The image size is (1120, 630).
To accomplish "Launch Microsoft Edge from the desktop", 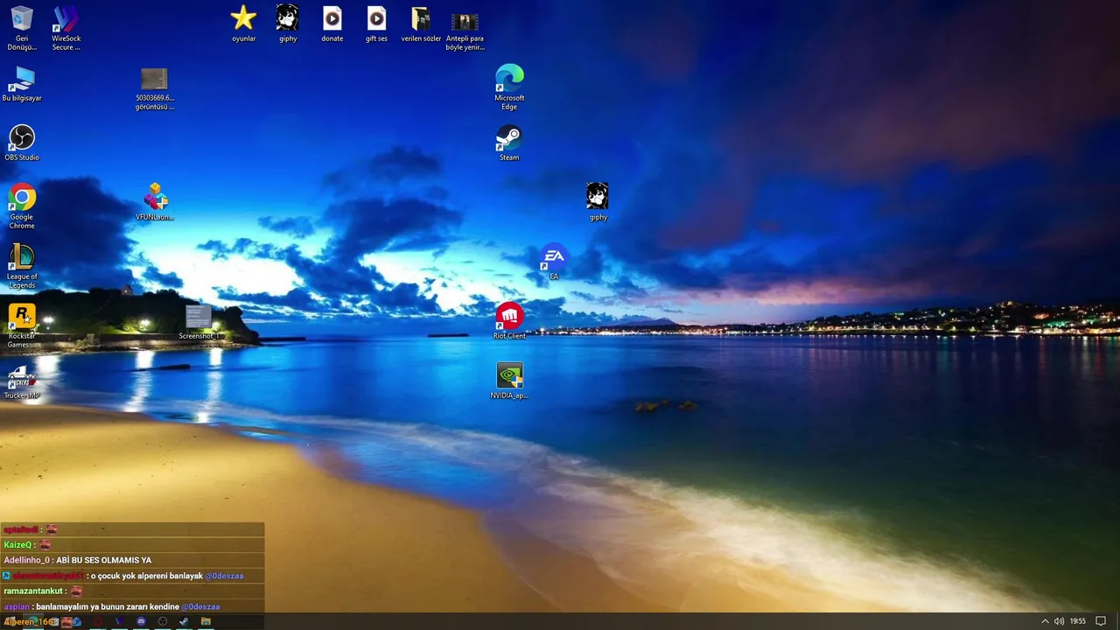I will (509, 87).
